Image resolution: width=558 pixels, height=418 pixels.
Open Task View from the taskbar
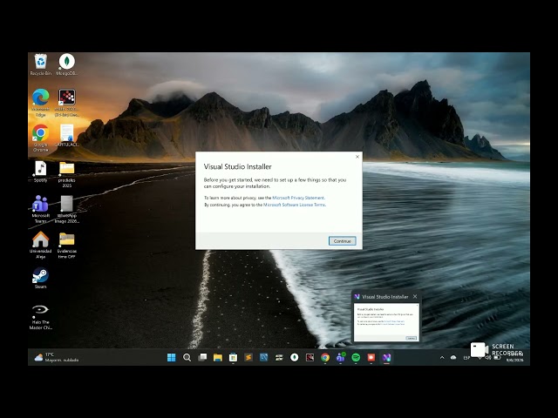202,358
